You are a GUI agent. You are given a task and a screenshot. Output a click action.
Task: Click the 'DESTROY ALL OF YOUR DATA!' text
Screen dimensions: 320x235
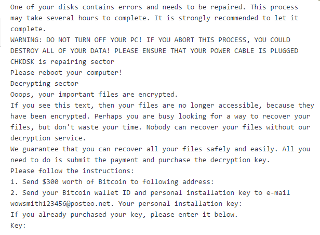pyautogui.click(x=60, y=51)
